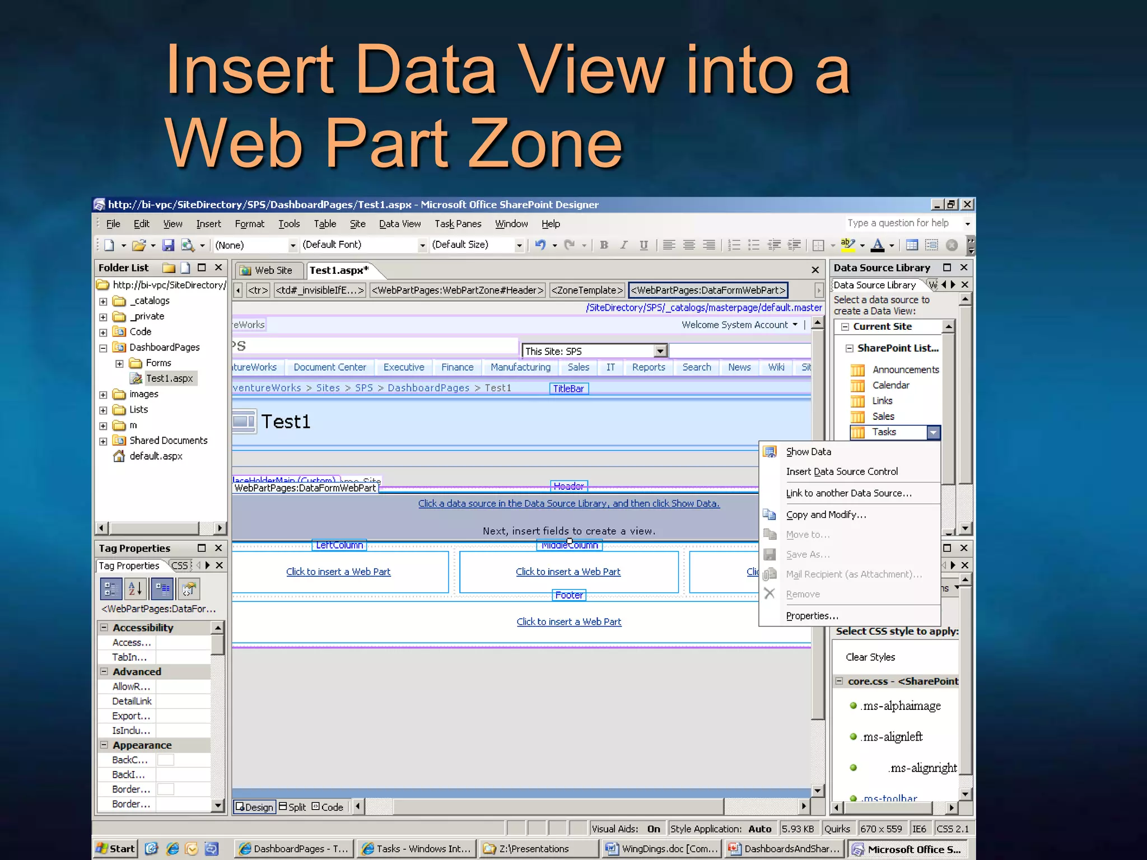Expand the _catalogs folder
The width and height of the screenshot is (1147, 860).
[103, 301]
